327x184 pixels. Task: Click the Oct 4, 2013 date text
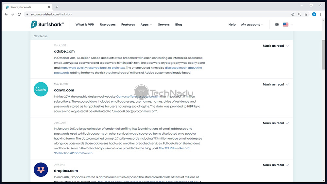click(60, 45)
